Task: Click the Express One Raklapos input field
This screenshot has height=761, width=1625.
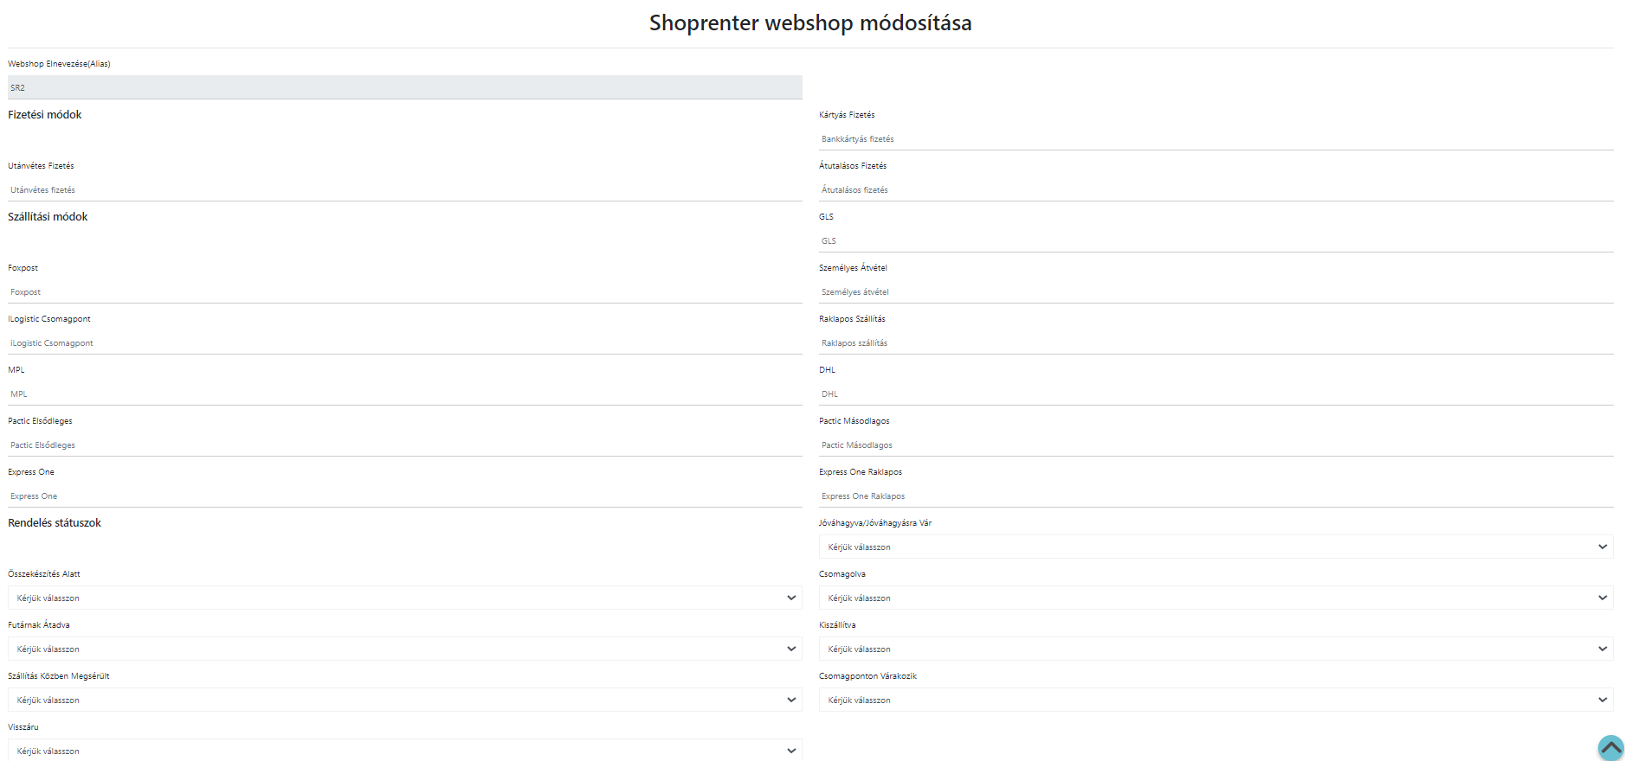Action: point(1216,496)
